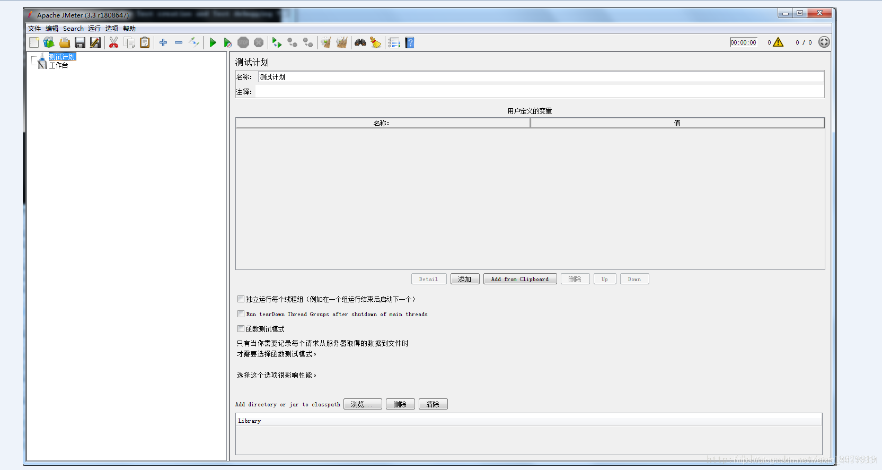Cut selection with the scissors icon

[x=113, y=42]
